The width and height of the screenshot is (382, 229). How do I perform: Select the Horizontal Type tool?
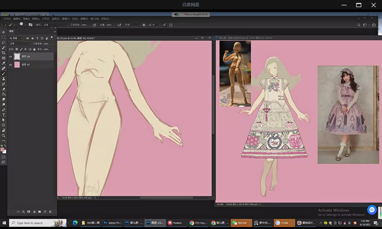click(4, 115)
